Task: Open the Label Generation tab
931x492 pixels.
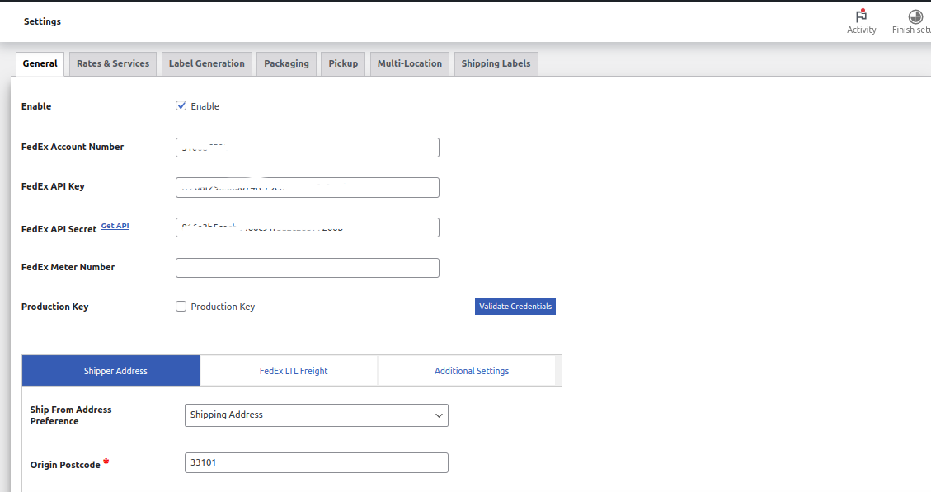Action: click(x=206, y=63)
